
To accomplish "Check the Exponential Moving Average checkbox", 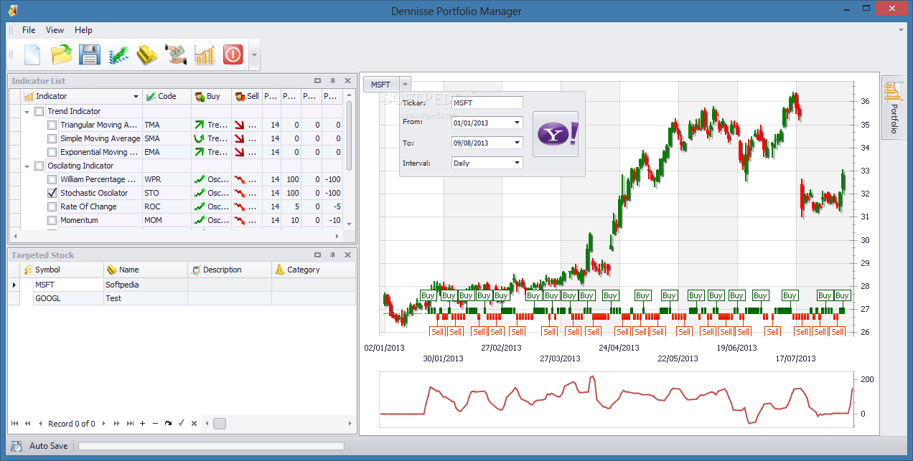I will click(52, 152).
